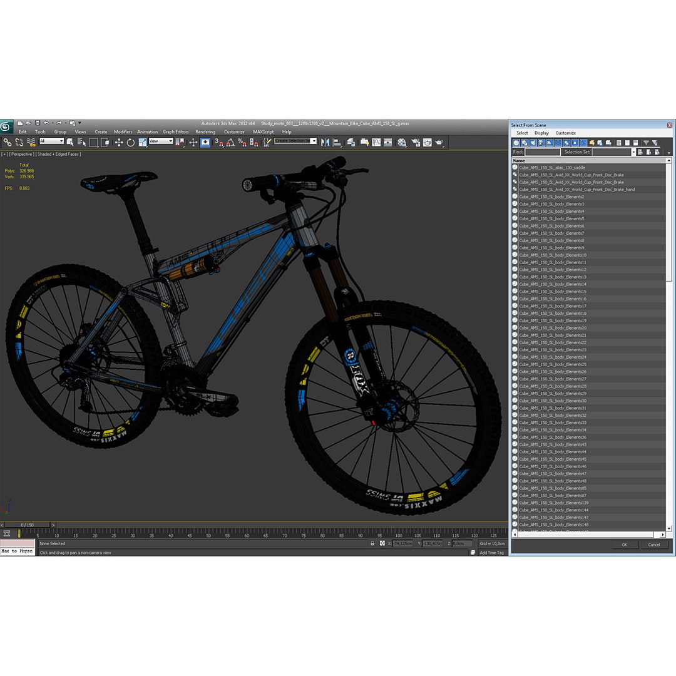Open Display menu in Select From Scene
The height and width of the screenshot is (676, 676).
point(541,133)
